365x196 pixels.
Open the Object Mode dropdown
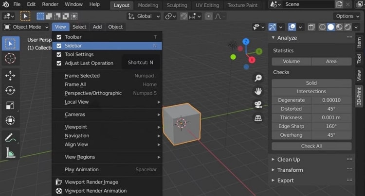tap(26, 27)
